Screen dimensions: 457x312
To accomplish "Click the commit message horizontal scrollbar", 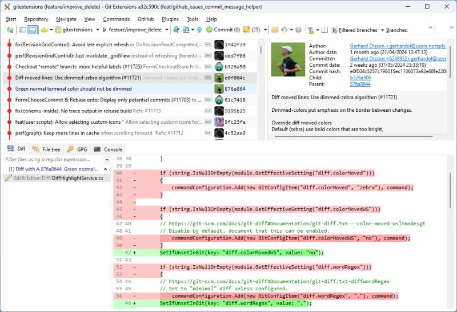I will tap(354, 136).
